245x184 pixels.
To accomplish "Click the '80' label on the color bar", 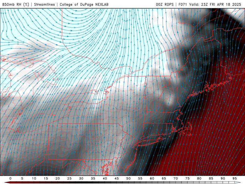I will pos(199,178).
